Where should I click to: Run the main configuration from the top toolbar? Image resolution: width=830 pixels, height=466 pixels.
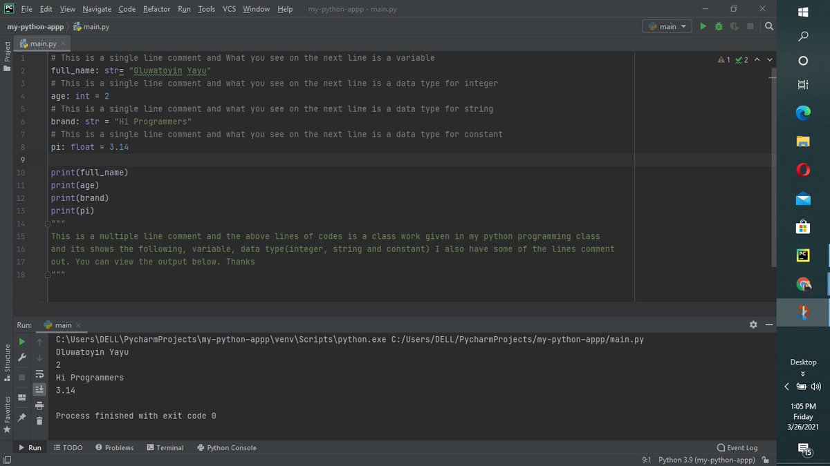tap(703, 26)
